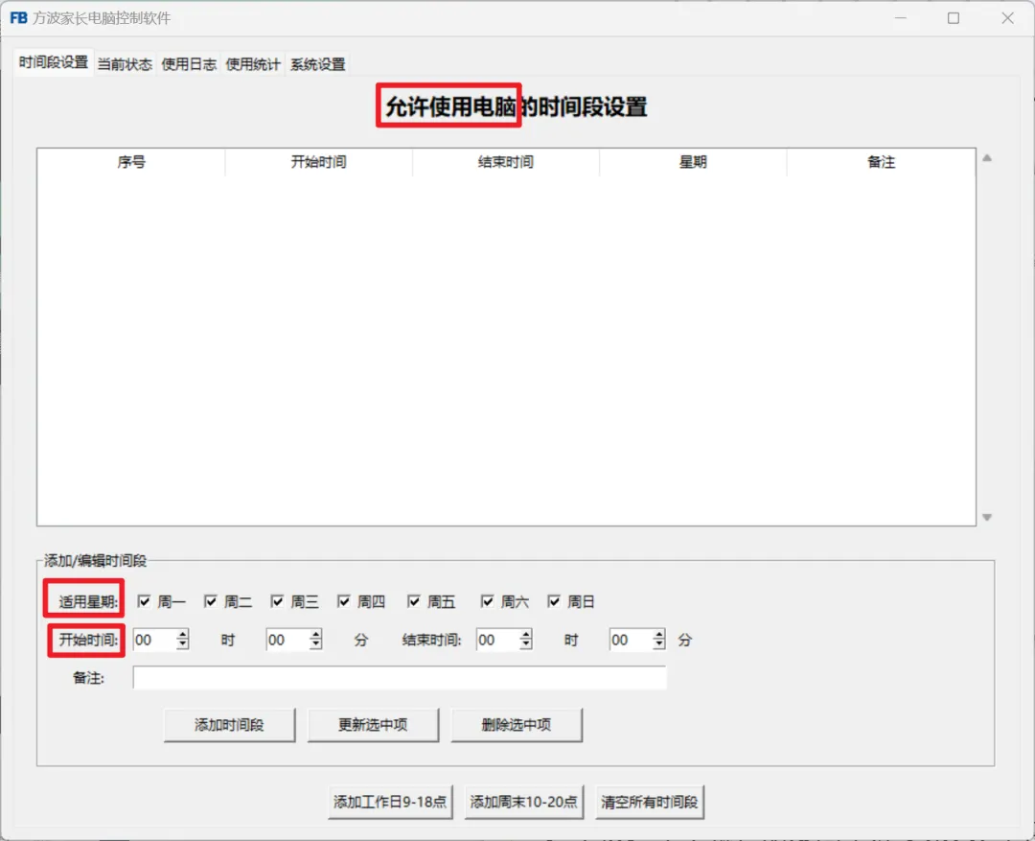Click the 开始时间 column header
The height and width of the screenshot is (841, 1035).
319,162
